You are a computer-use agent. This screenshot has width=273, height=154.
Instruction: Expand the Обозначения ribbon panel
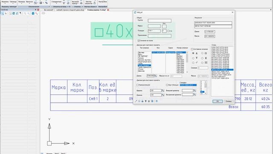pos(49,7)
